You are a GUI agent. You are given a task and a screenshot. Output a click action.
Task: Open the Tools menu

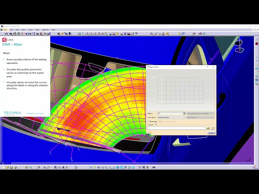(38, 30)
